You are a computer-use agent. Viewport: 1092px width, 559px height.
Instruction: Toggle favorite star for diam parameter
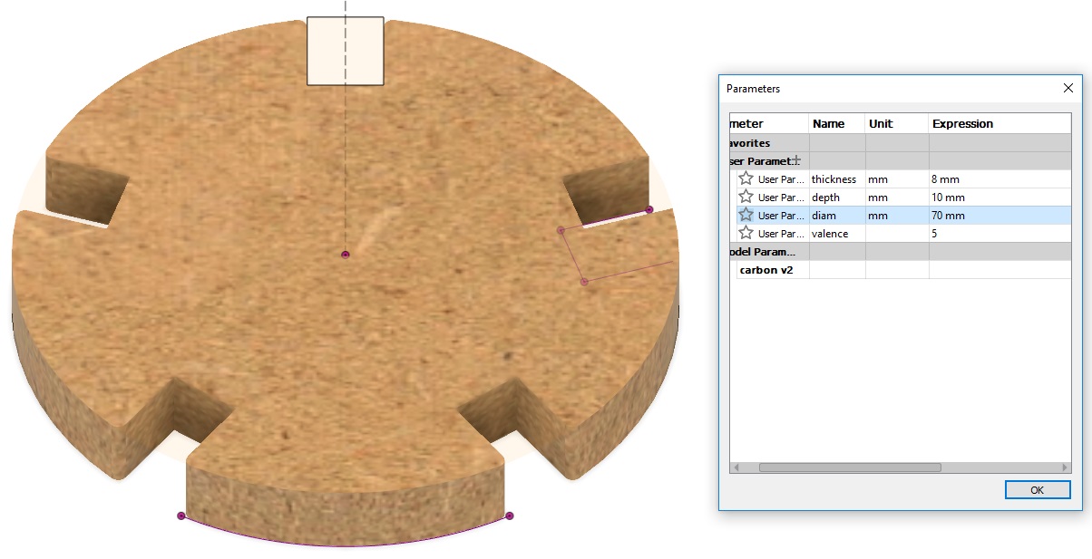pos(746,215)
